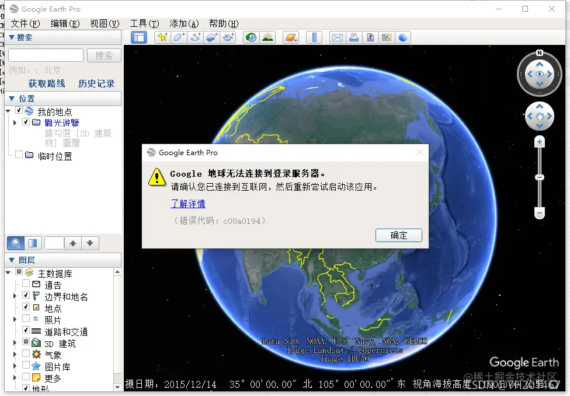The image size is (570, 396).
Task: Click the 确定 button in the dialog
Action: (399, 235)
